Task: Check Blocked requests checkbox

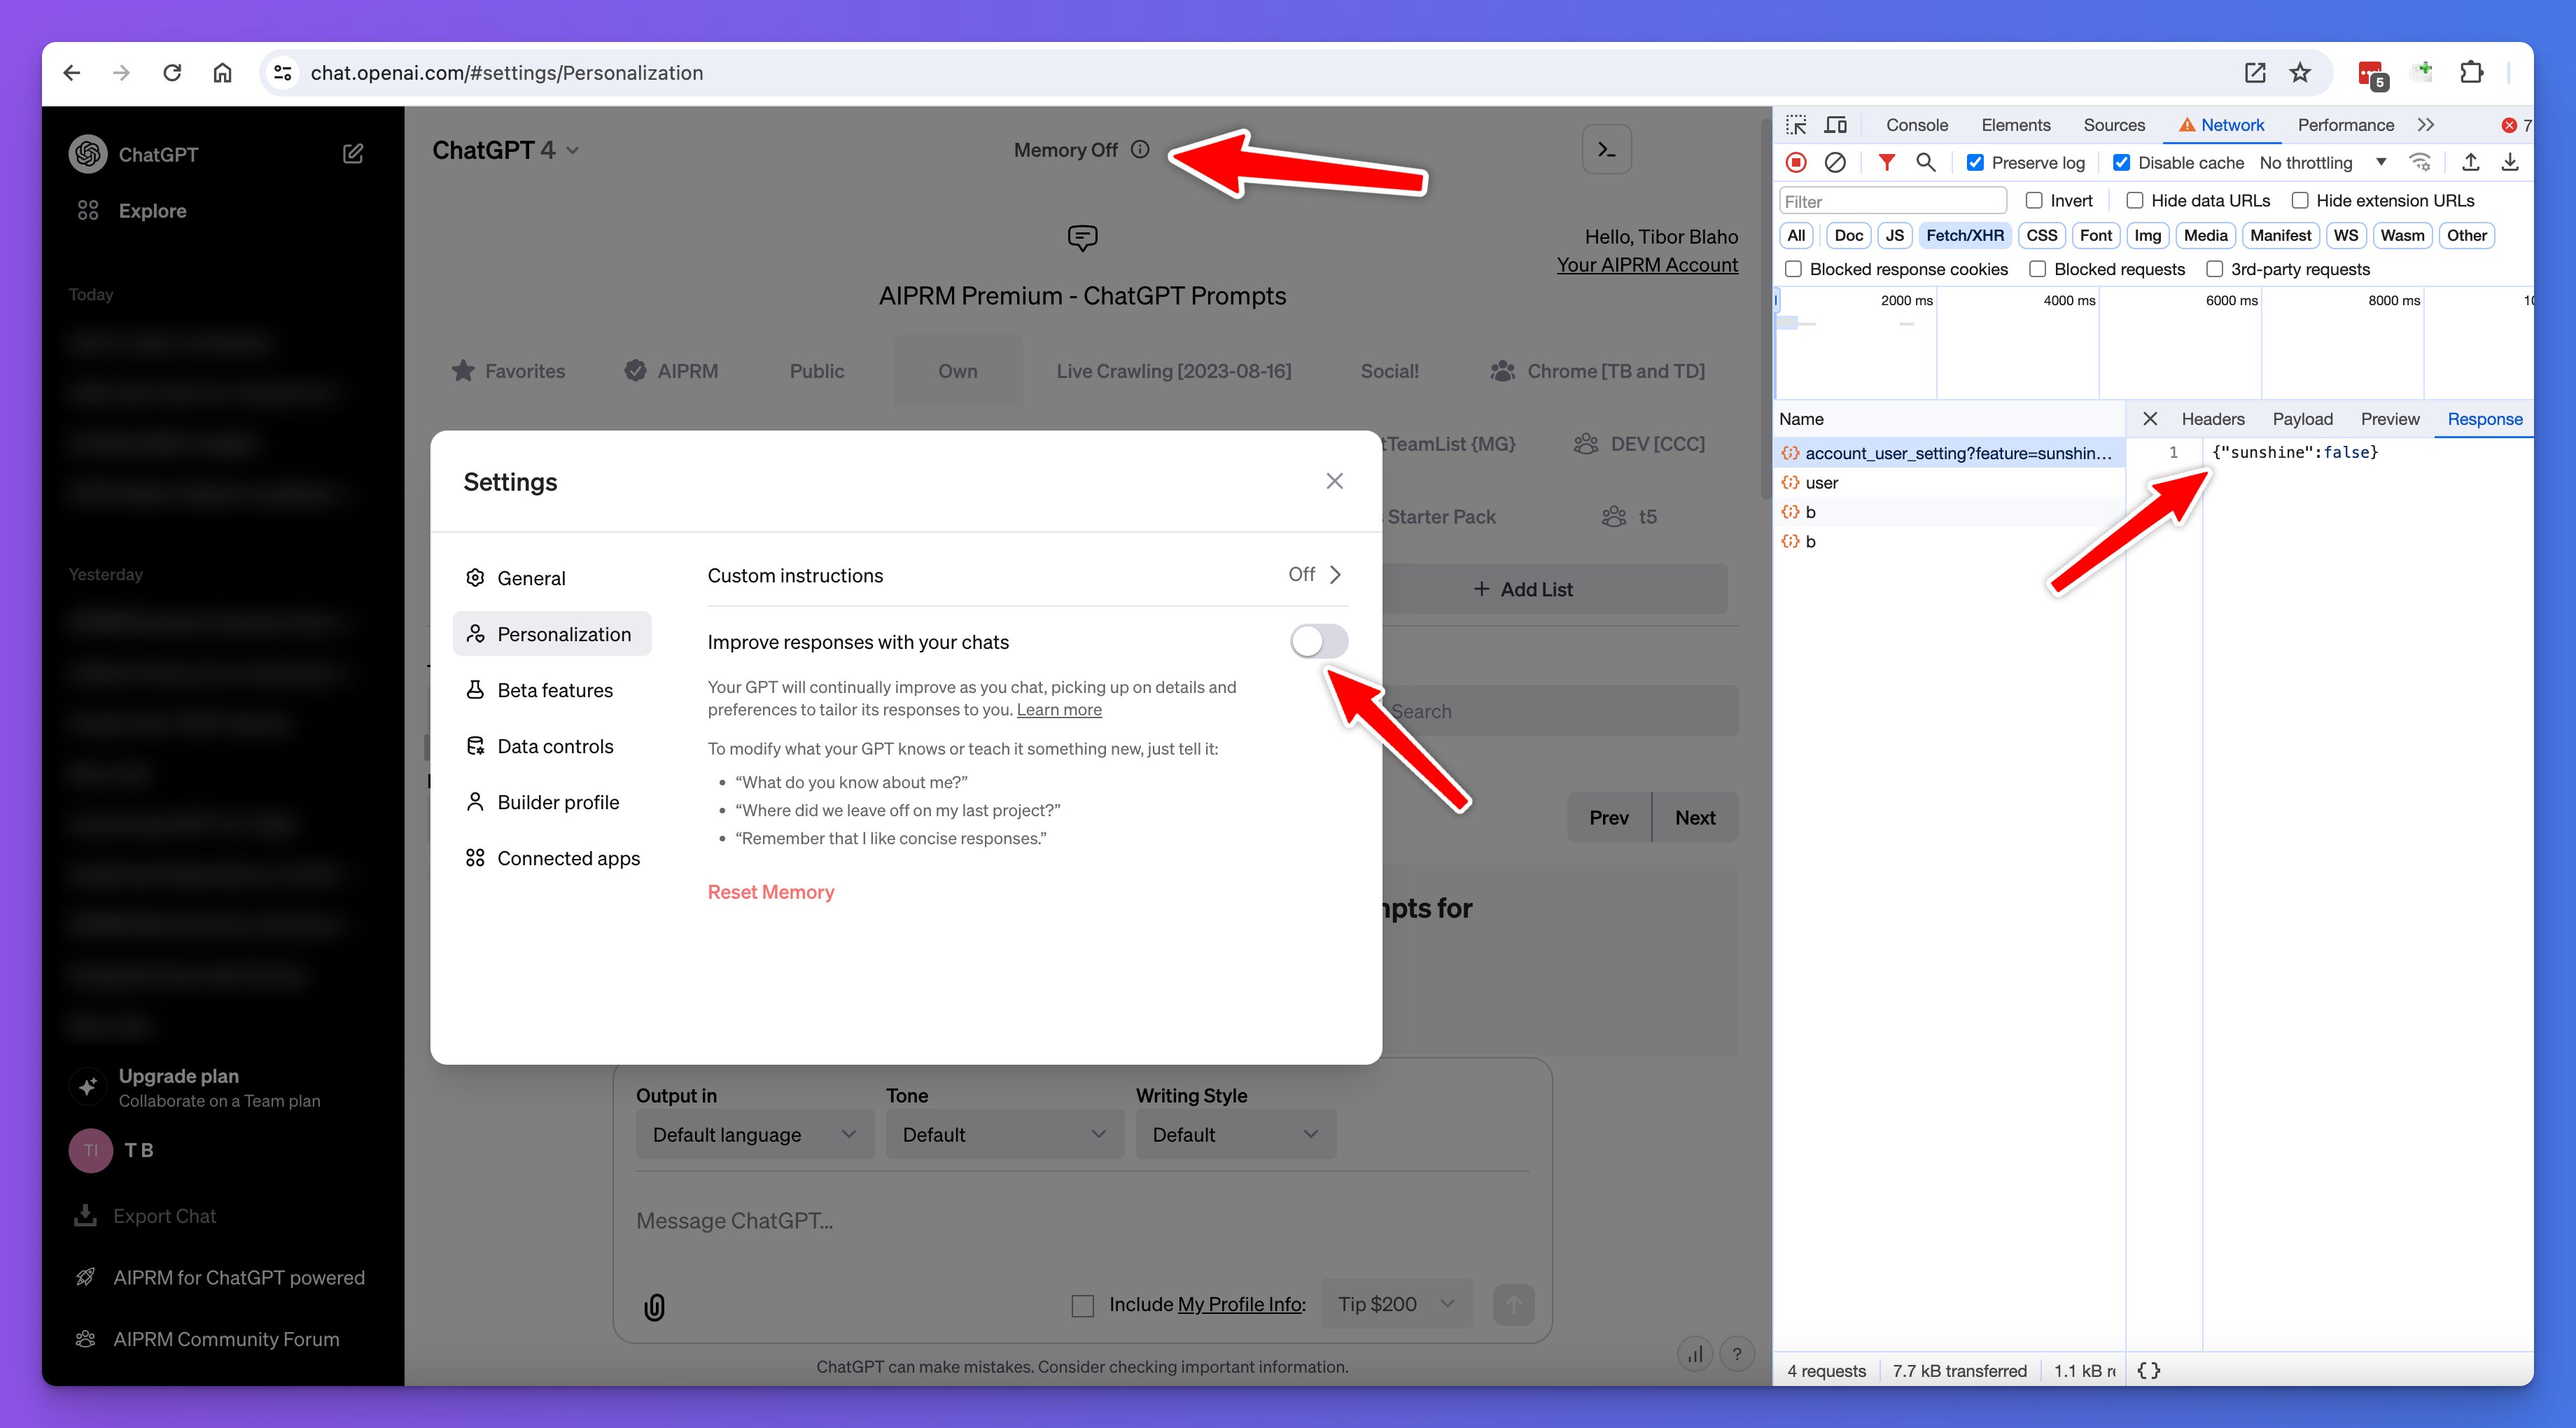Action: (x=2037, y=269)
